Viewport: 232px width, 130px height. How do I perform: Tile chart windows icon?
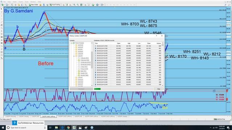click(81, 5)
